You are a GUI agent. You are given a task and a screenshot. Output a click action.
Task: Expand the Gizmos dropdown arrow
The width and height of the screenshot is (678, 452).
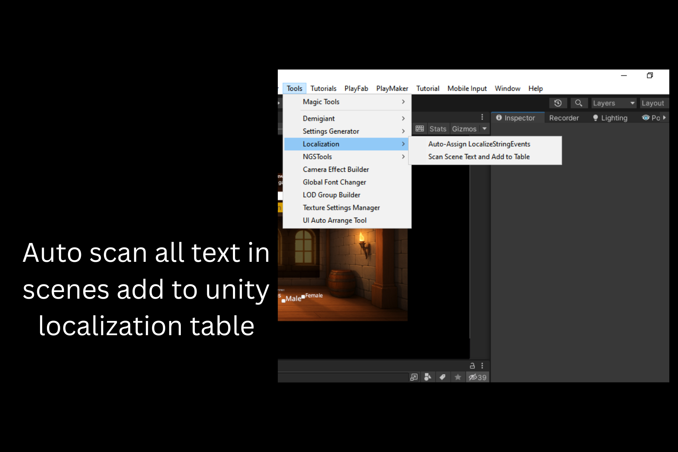pos(484,129)
